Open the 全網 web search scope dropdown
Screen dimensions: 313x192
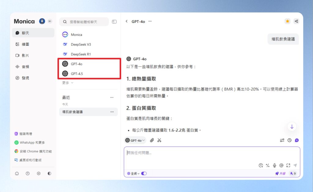[x=133, y=173]
